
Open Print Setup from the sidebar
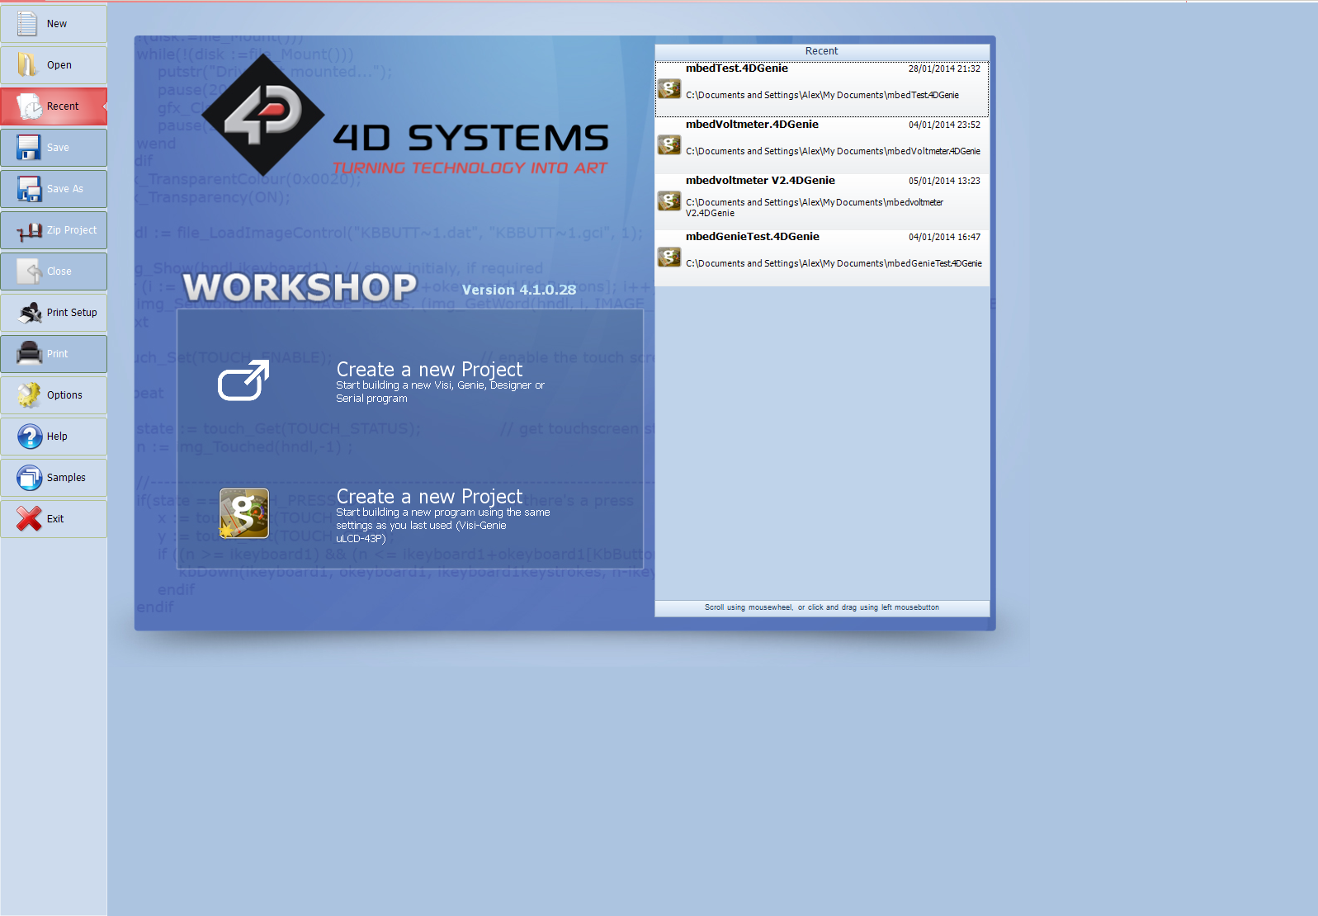[54, 313]
